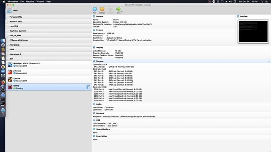Open the File menu
The image size is (271, 152).
[22, 2]
